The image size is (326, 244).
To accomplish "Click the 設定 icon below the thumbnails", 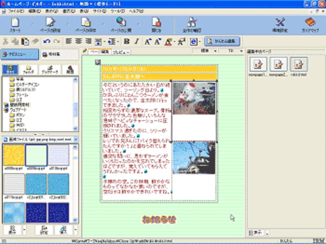I will [x=44, y=230].
